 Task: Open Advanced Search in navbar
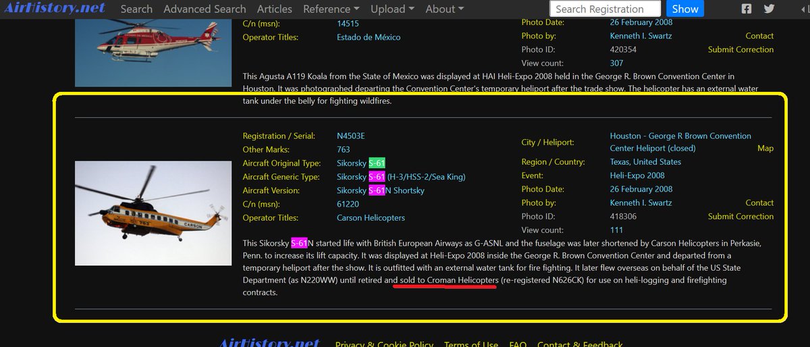(205, 9)
